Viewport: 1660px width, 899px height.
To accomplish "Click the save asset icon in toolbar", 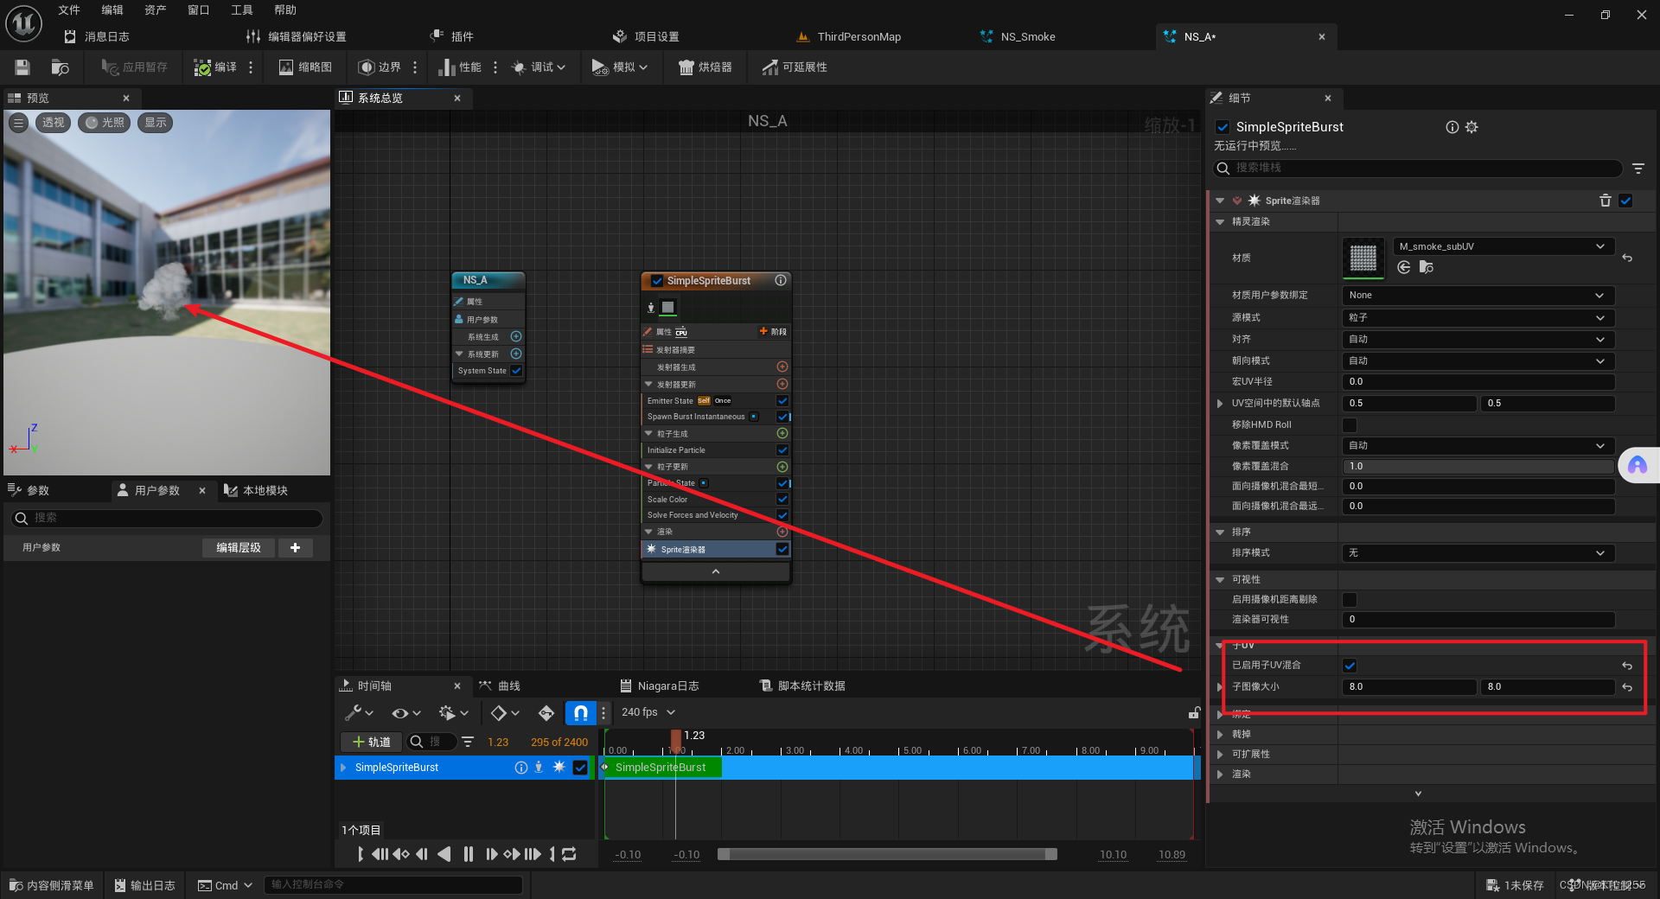I will tap(22, 67).
